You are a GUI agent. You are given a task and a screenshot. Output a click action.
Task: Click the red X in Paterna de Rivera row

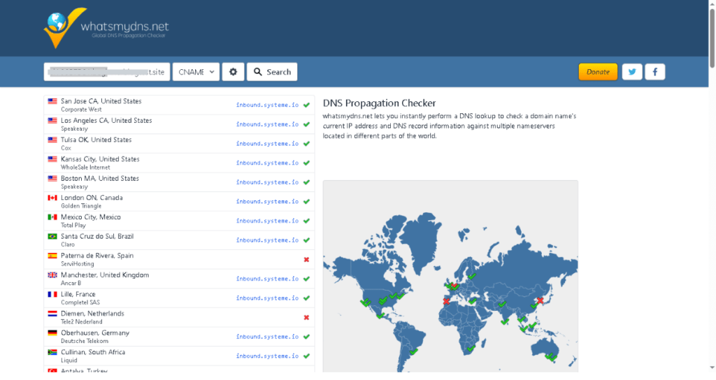[x=306, y=260]
